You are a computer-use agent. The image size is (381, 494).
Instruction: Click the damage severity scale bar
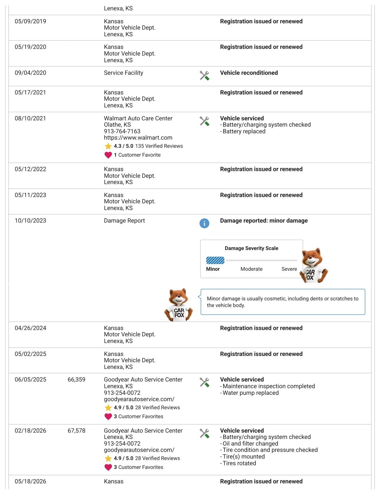252,260
